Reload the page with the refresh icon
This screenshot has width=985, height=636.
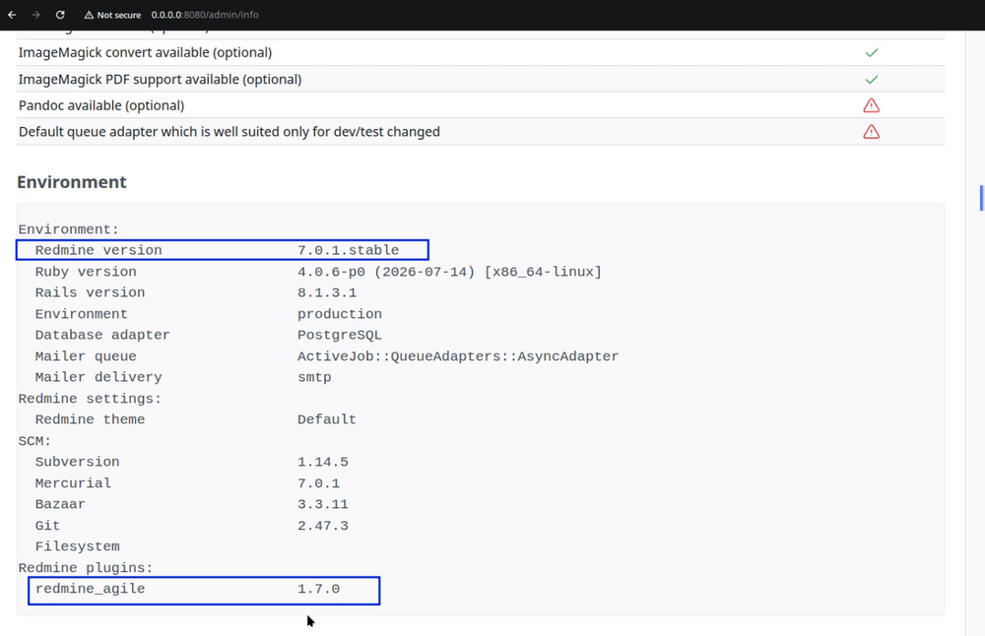coord(60,15)
